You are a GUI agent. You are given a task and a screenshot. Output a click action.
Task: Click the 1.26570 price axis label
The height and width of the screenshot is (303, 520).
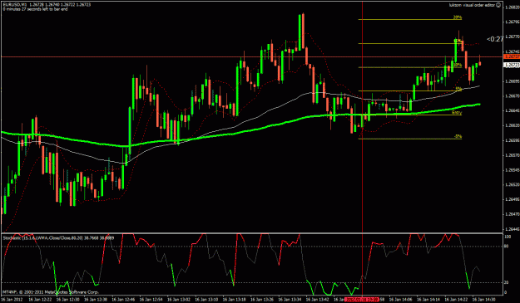tap(512, 154)
